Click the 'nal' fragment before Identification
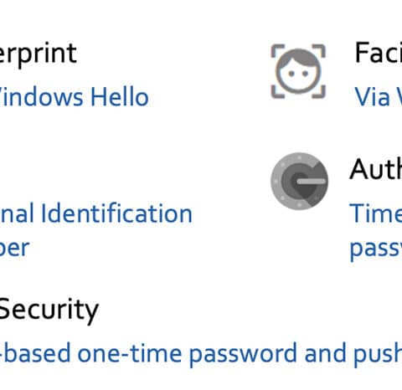This screenshot has height=390, width=402. click(17, 213)
